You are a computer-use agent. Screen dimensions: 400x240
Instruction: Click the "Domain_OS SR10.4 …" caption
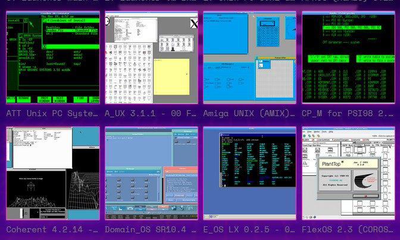151,229
